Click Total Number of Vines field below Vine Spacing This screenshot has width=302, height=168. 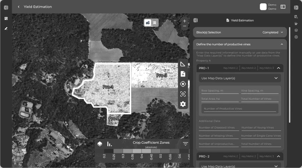tap(260, 99)
